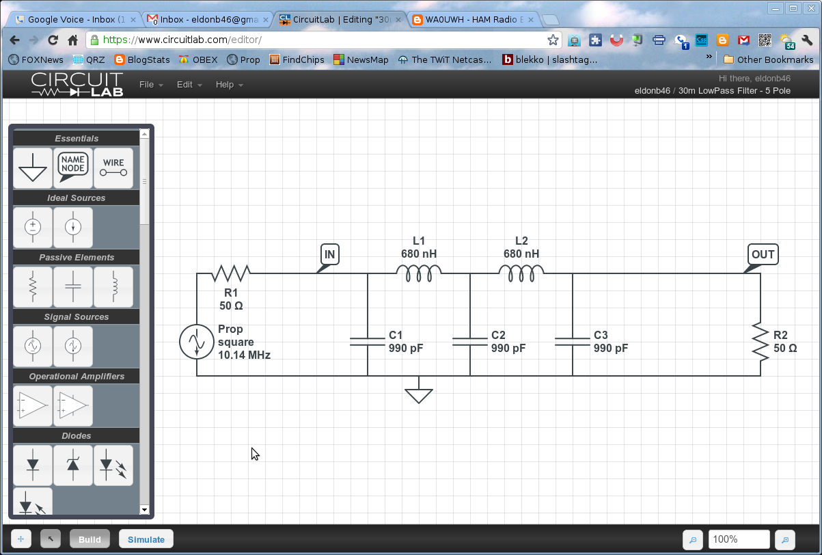Screen dimensions: 822x555
Task: Select the WIRE tool in Essentials
Action: tap(113, 168)
